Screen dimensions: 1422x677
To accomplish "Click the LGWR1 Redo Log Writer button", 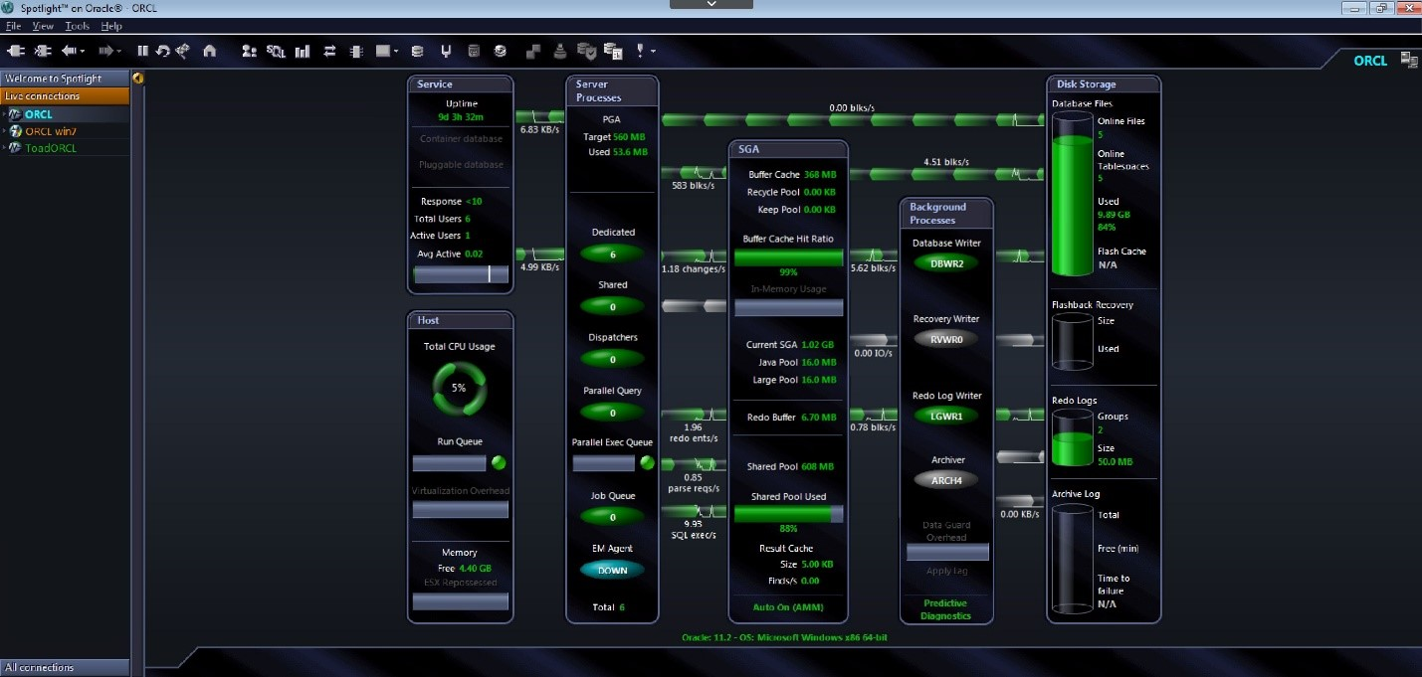I will click(946, 416).
